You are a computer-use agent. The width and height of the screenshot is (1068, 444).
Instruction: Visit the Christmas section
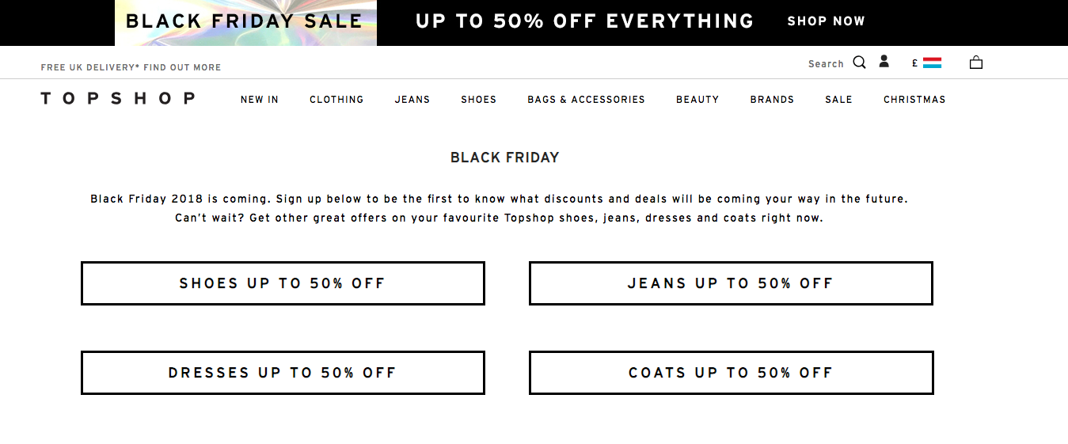(914, 100)
